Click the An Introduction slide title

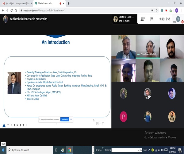tap(56, 42)
